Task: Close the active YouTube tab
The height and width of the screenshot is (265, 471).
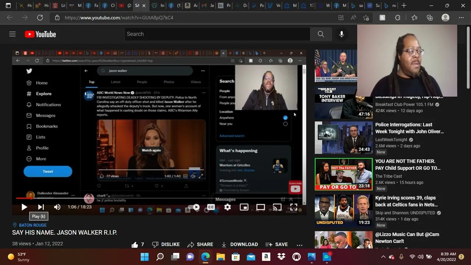Action: [x=144, y=6]
